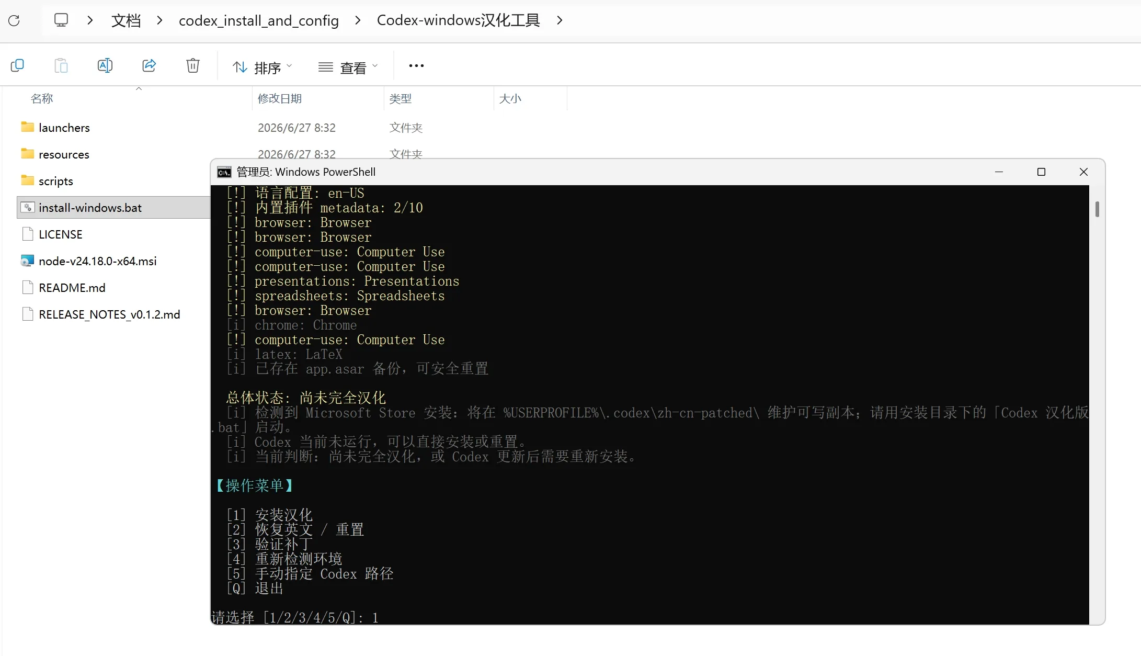Click the RELEASE_NOTES_v0.1.2.md file icon
Viewport: 1141px width, 656px height.
click(x=28, y=314)
